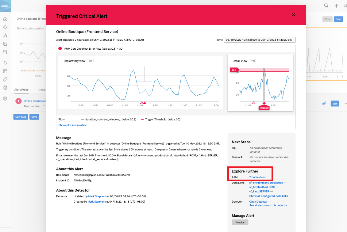Image resolution: width=347 pixels, height=232 pixels.
Task: Click the red Trigger Threshold legend swatch
Action: click(142, 120)
